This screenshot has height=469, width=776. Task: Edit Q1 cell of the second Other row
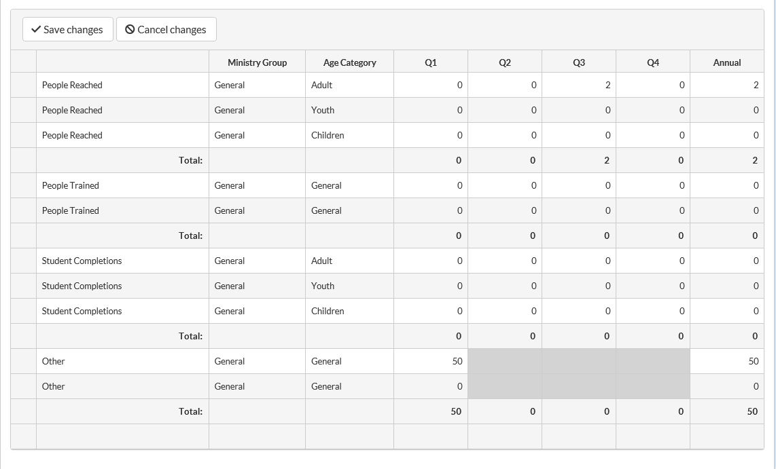pos(431,386)
